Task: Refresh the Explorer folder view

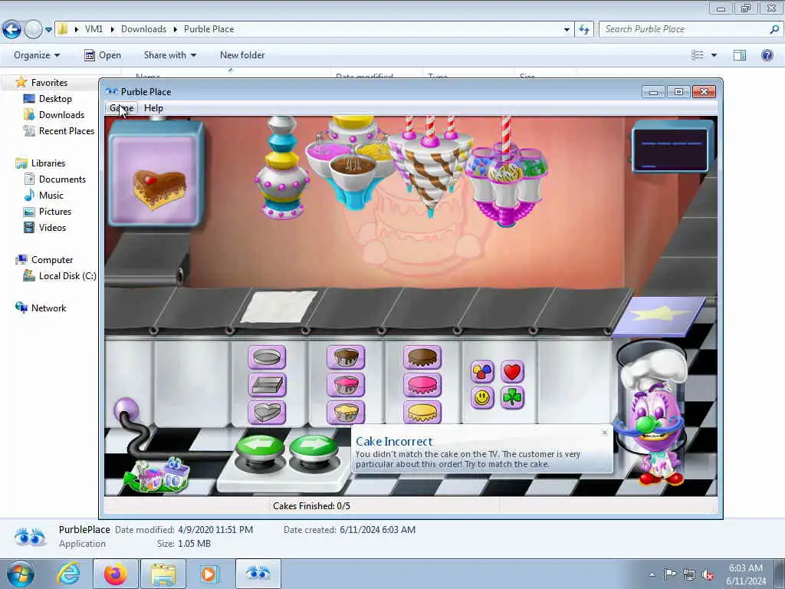Action: 584,30
